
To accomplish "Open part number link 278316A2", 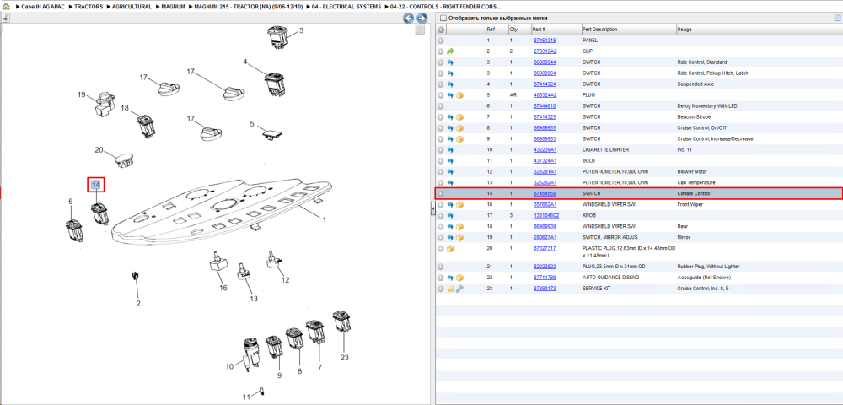I will click(545, 51).
